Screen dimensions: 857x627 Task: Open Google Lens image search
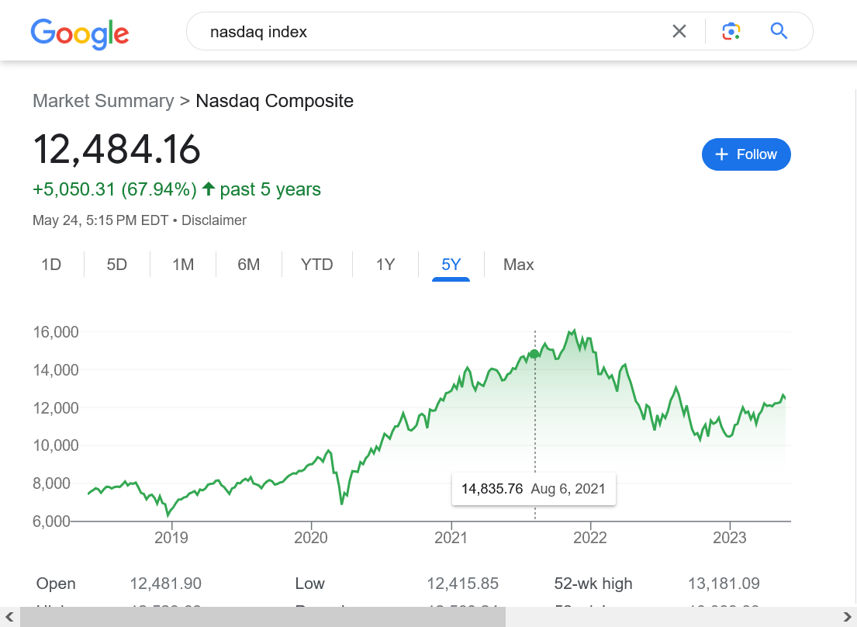pyautogui.click(x=731, y=31)
